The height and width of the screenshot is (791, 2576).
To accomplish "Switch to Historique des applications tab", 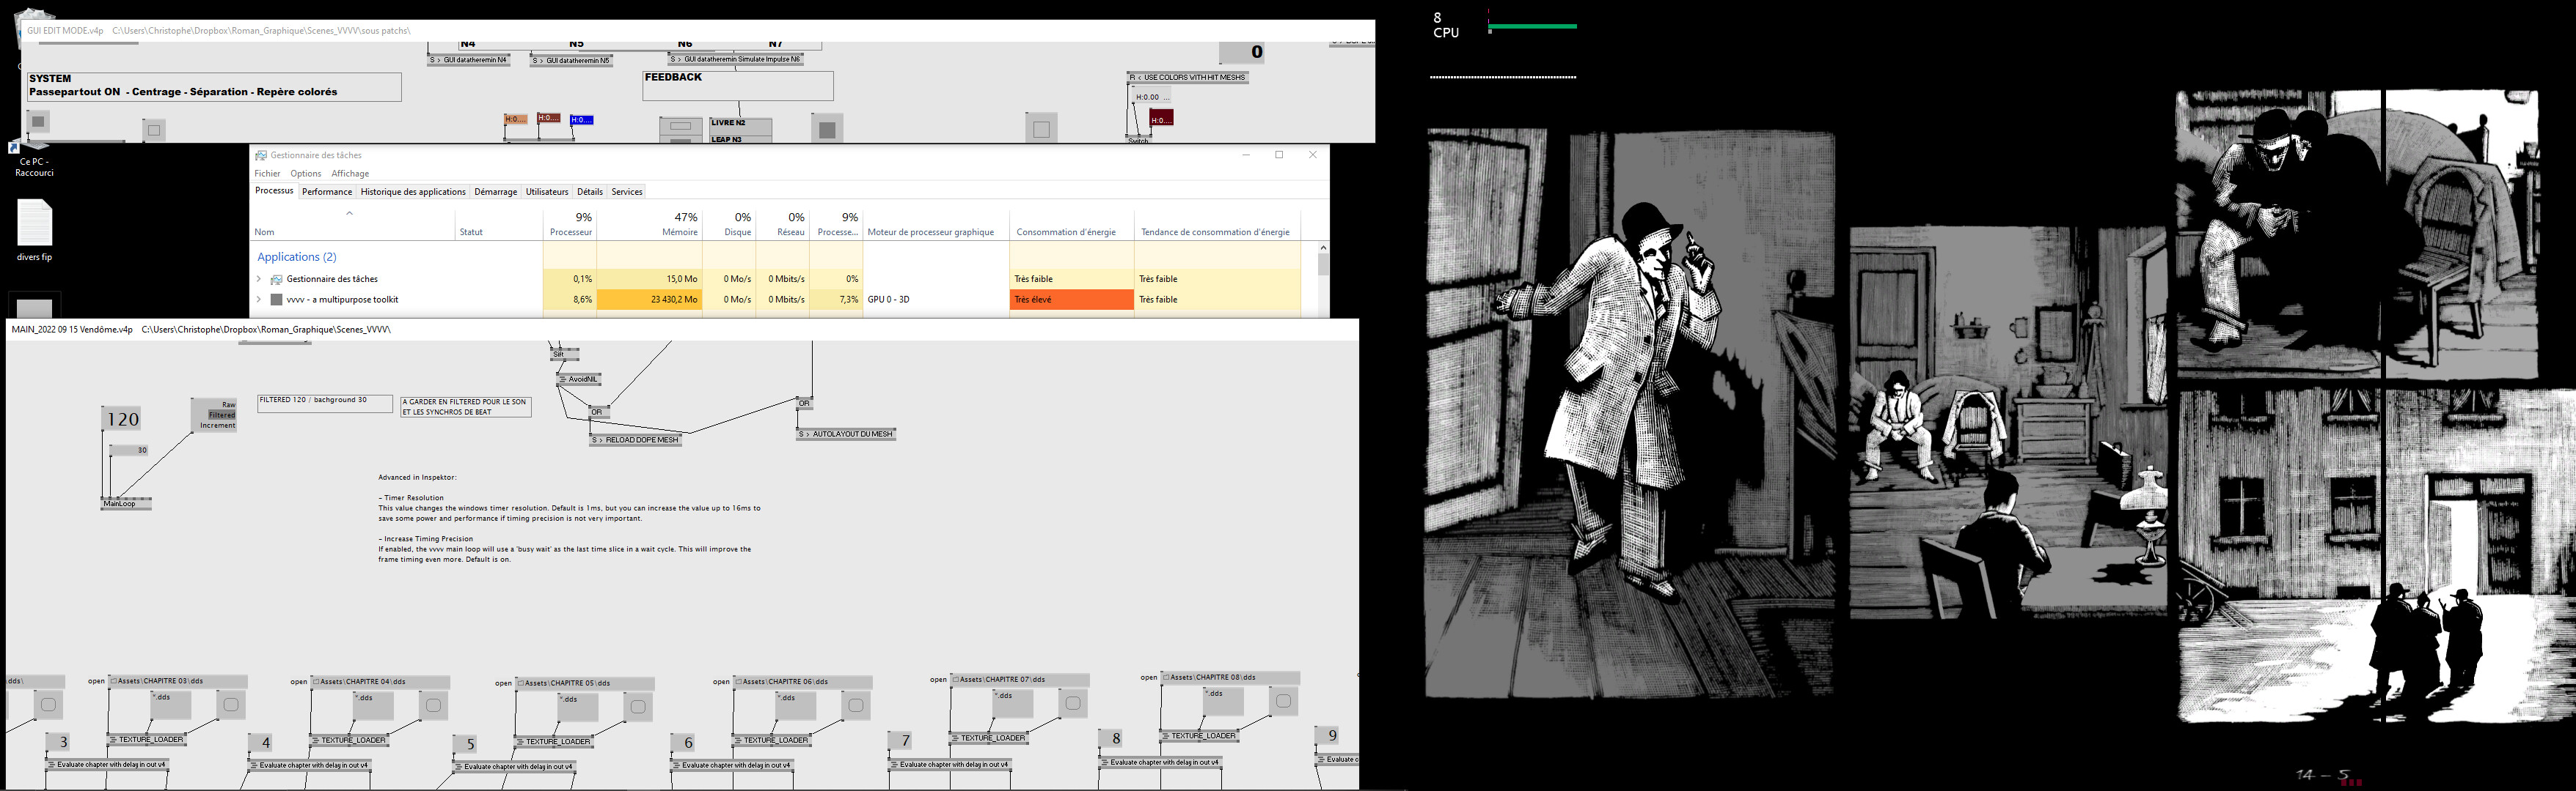I will (x=413, y=192).
